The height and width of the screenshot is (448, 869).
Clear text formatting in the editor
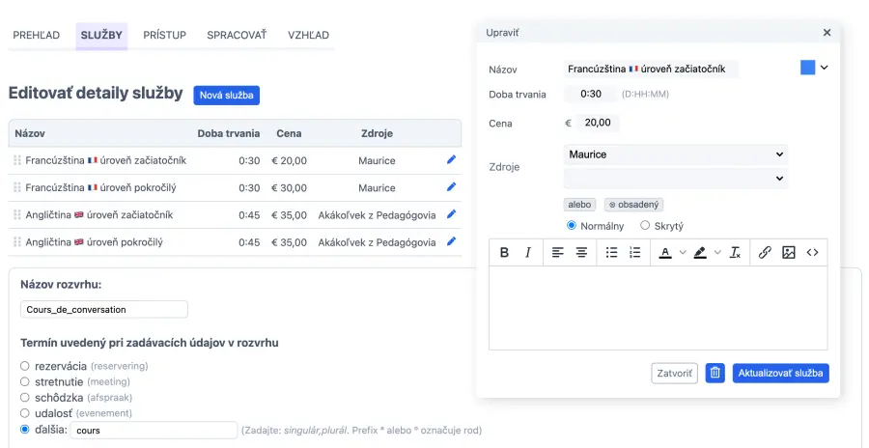(735, 252)
